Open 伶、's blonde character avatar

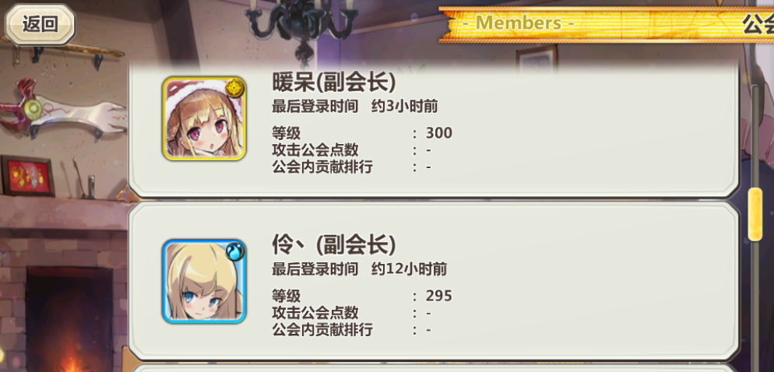[204, 281]
